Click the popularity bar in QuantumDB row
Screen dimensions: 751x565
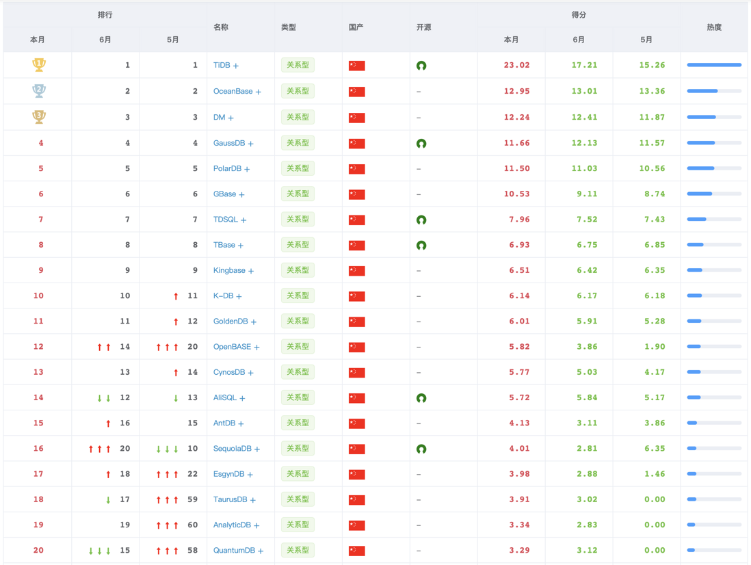(714, 550)
